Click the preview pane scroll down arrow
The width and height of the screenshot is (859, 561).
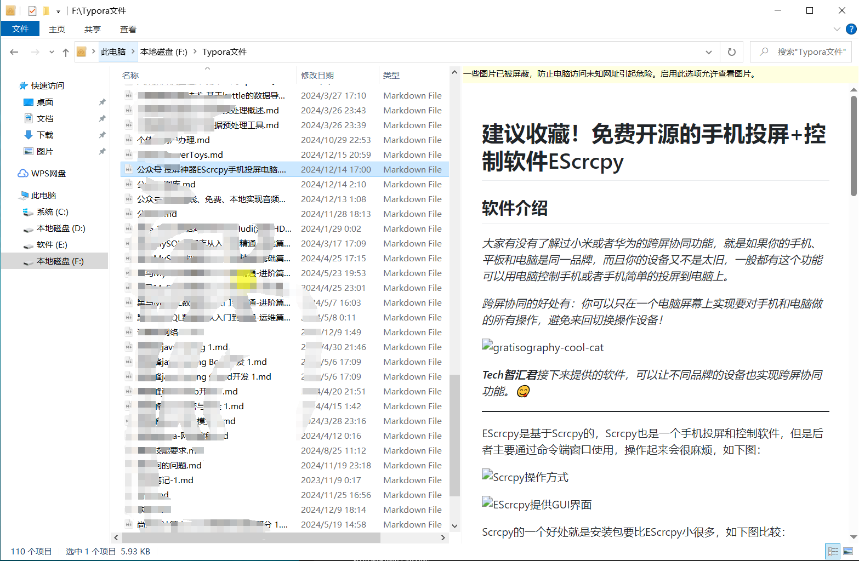[x=854, y=537]
